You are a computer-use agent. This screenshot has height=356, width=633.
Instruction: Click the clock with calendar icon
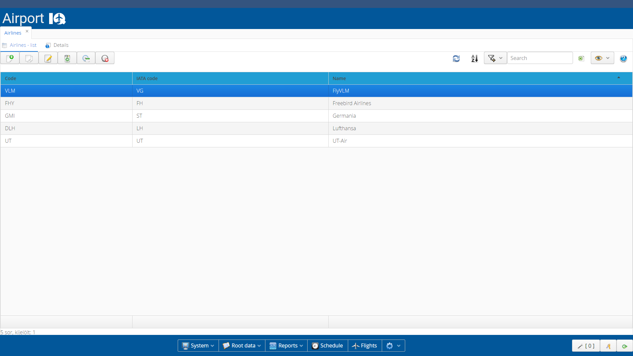[x=86, y=58]
